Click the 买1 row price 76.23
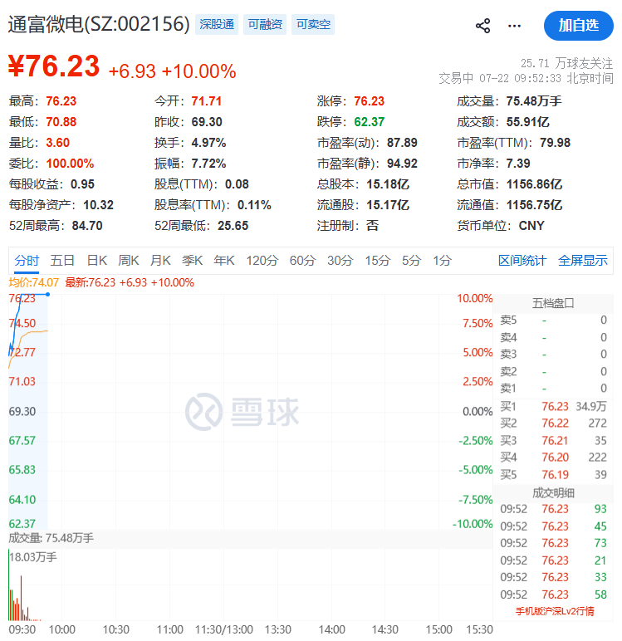 coord(555,406)
